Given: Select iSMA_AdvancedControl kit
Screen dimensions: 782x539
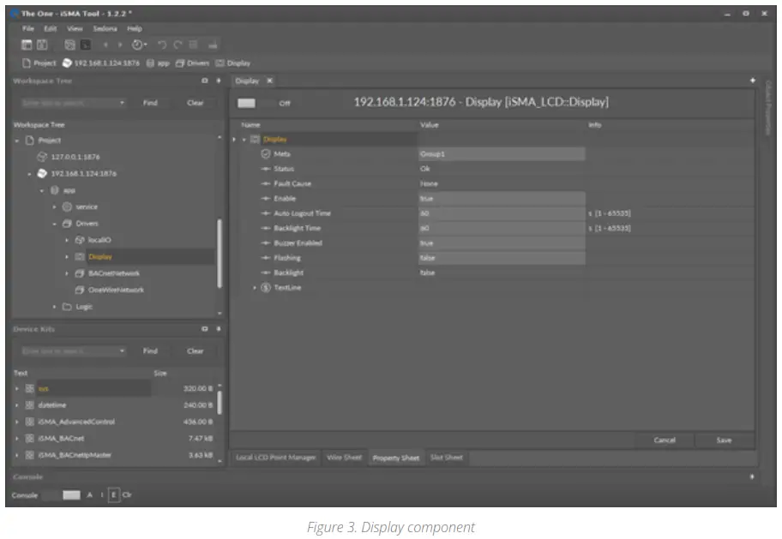Looking at the screenshot, I should pyautogui.click(x=76, y=422).
